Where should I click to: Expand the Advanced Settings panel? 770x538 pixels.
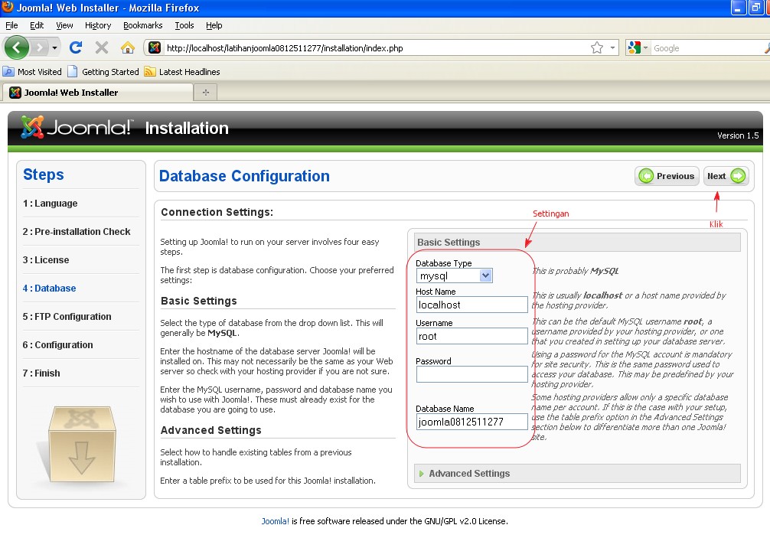click(x=577, y=473)
